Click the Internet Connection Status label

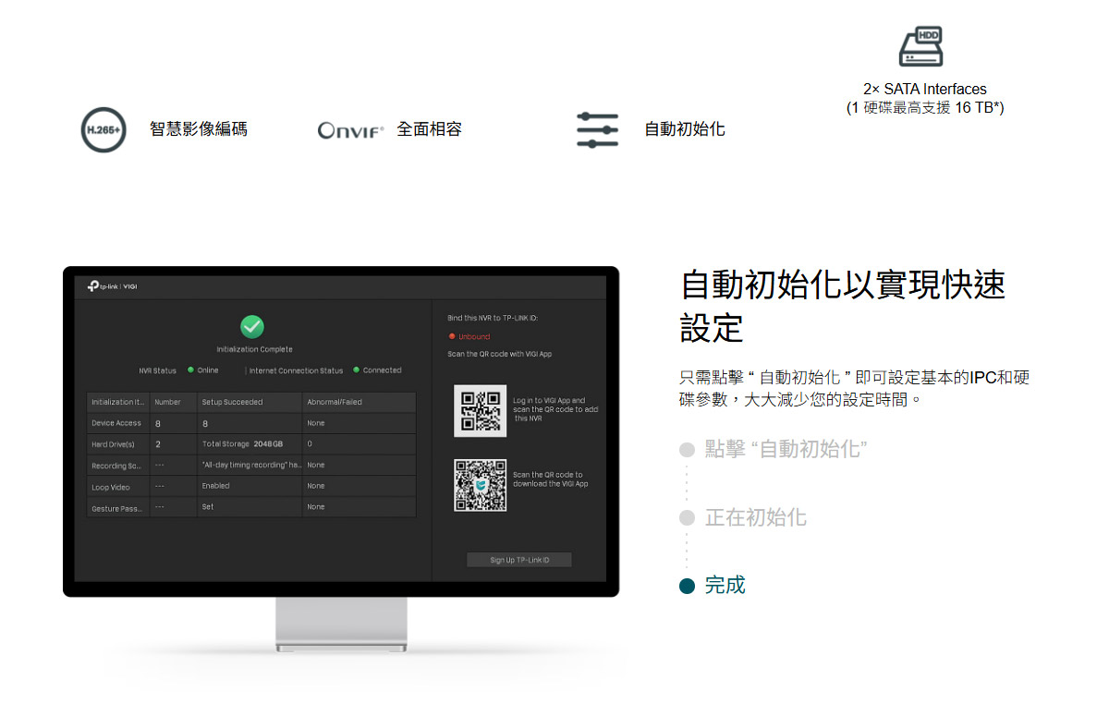(x=296, y=370)
